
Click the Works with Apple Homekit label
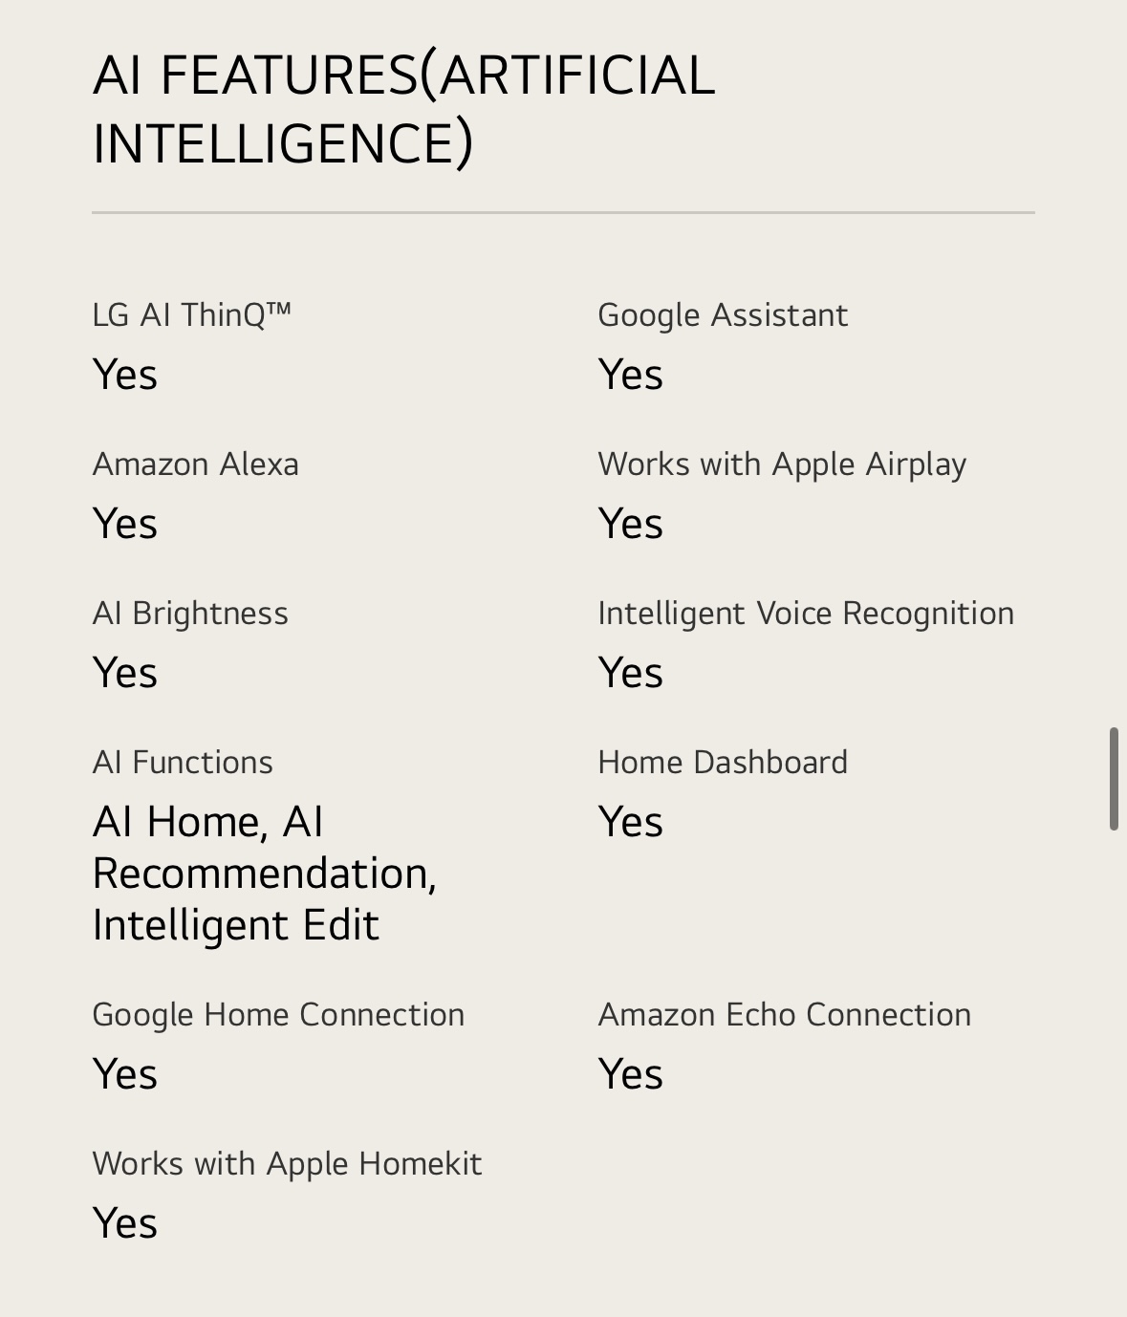288,1164
